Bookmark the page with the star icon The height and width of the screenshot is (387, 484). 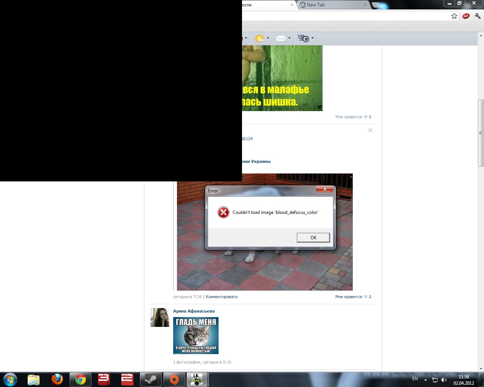(454, 16)
